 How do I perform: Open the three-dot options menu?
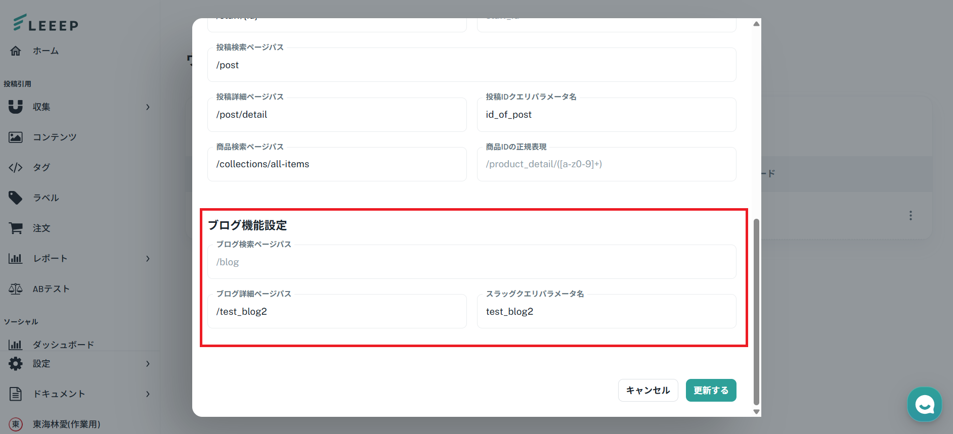911,216
